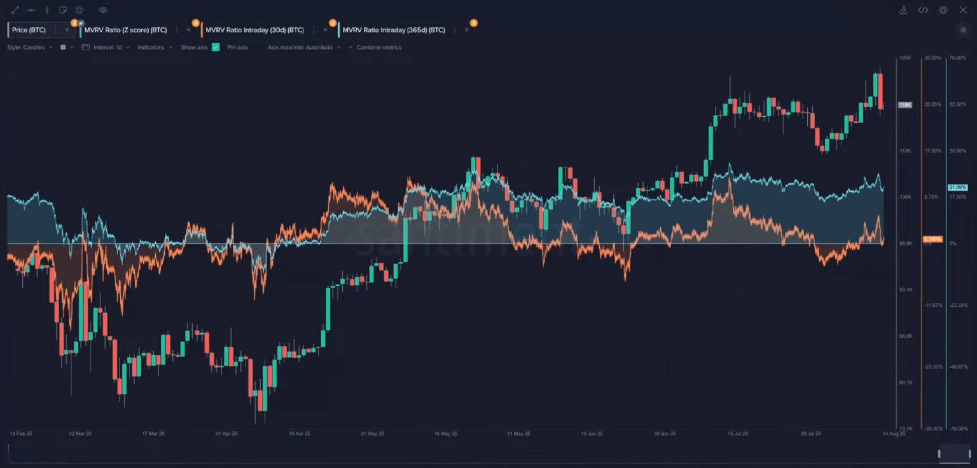Enable the Pin axis option
This screenshot has width=977, height=468.
(x=237, y=48)
